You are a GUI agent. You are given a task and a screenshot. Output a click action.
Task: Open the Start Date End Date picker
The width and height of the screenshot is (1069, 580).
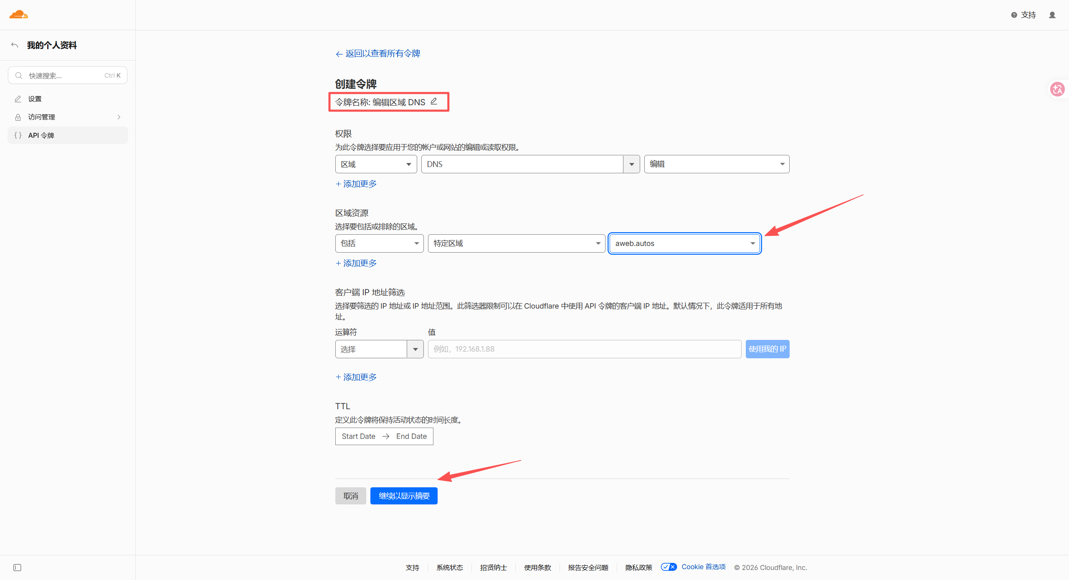[384, 436]
